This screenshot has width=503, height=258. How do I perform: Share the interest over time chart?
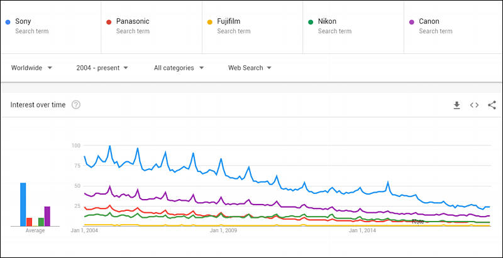492,105
